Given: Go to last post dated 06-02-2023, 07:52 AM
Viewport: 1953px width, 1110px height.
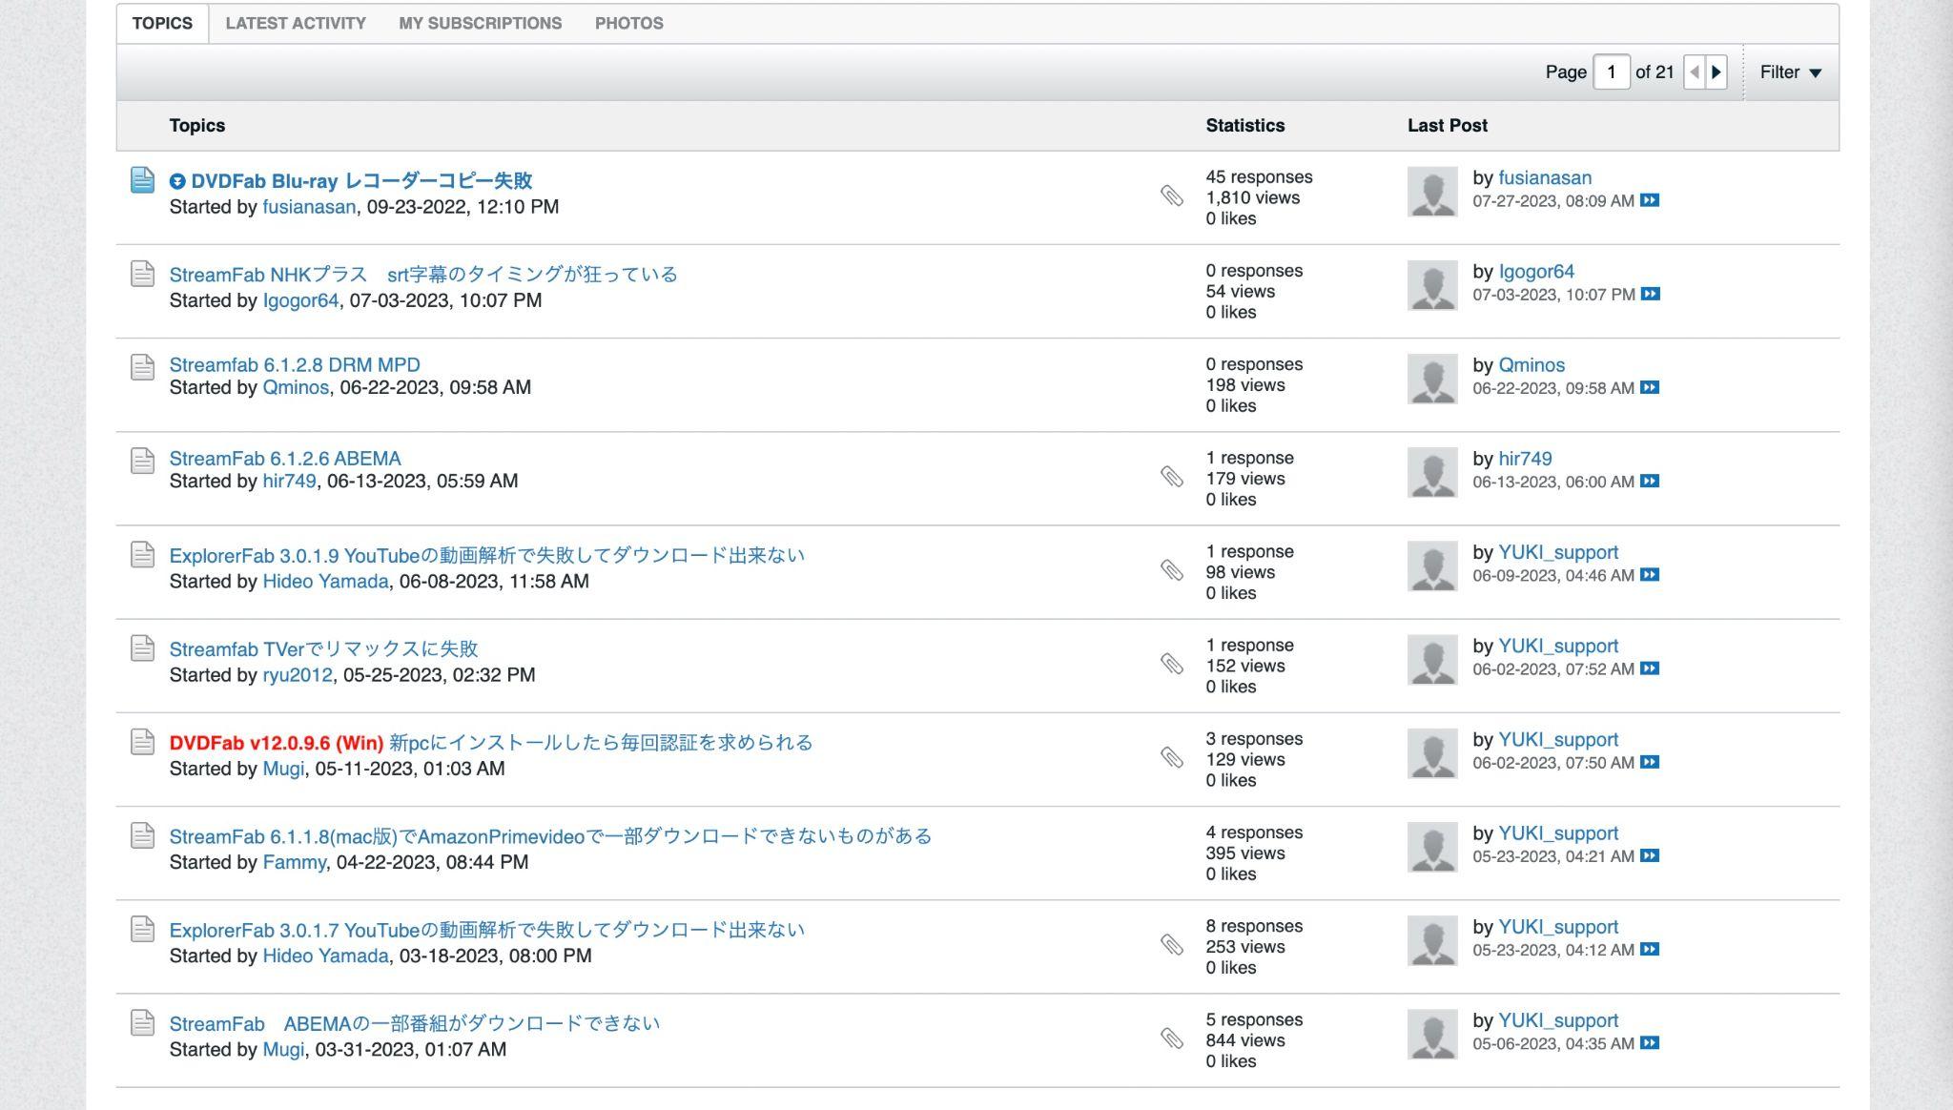Looking at the screenshot, I should click(1650, 668).
